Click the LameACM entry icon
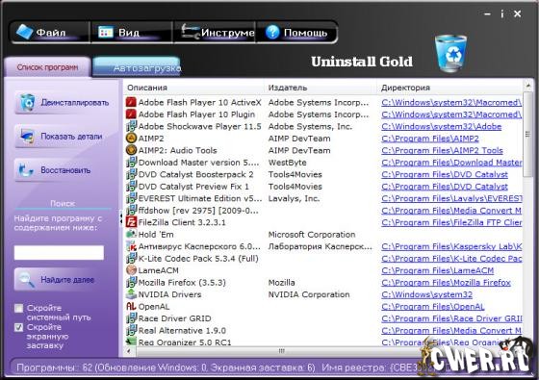This screenshot has width=539, height=380. point(131,270)
